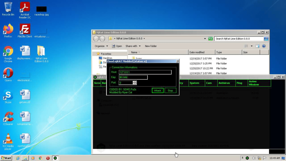Click New folder in Explorer toolbar
The image size is (286, 161).
point(151,46)
